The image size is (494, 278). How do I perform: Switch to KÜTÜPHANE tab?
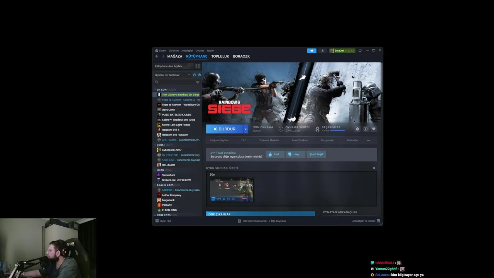[x=196, y=56]
